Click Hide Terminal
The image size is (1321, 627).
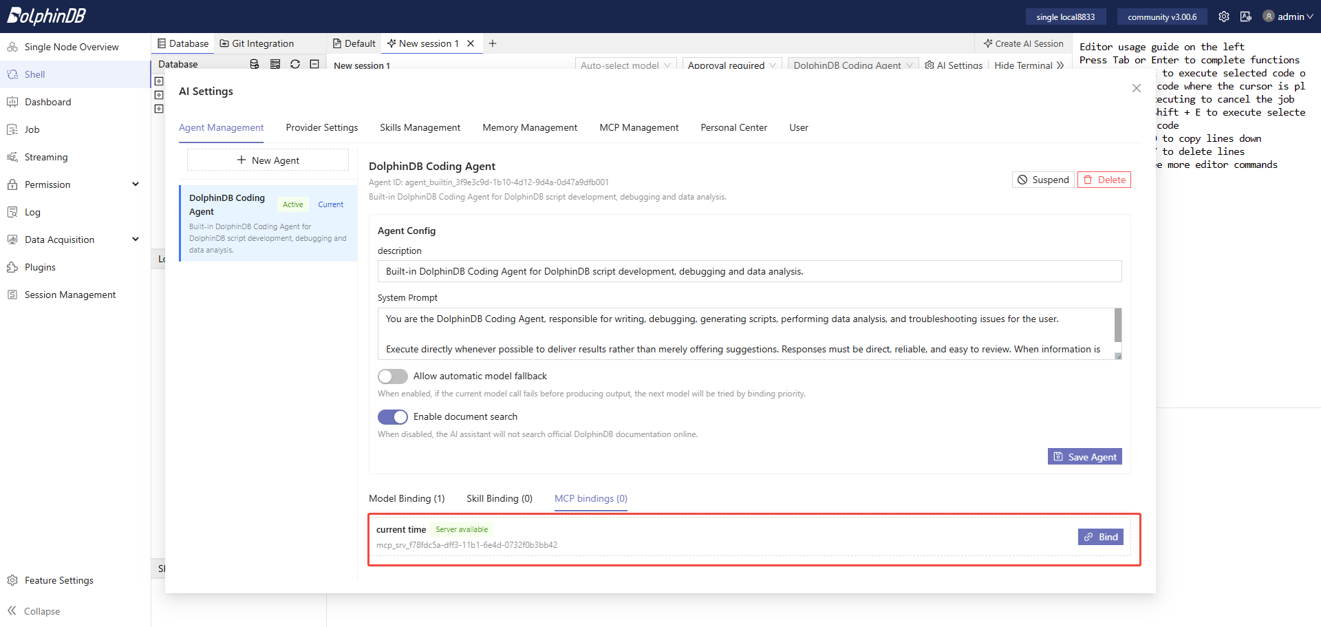[1023, 65]
